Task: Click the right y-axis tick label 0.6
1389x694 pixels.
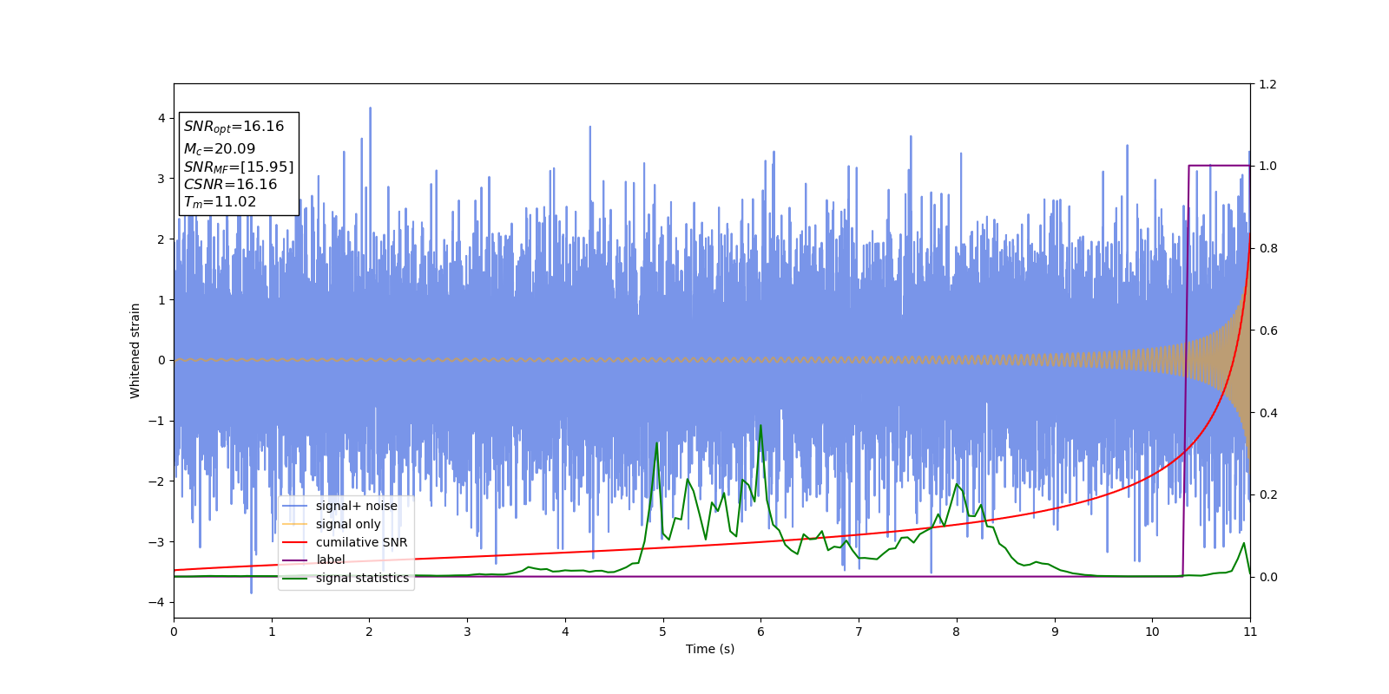Action: (1267, 331)
